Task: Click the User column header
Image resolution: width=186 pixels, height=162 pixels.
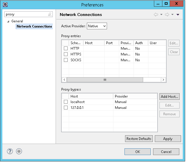Action: (x=157, y=43)
